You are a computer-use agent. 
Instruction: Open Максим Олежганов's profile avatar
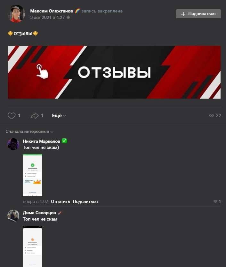(x=16, y=14)
